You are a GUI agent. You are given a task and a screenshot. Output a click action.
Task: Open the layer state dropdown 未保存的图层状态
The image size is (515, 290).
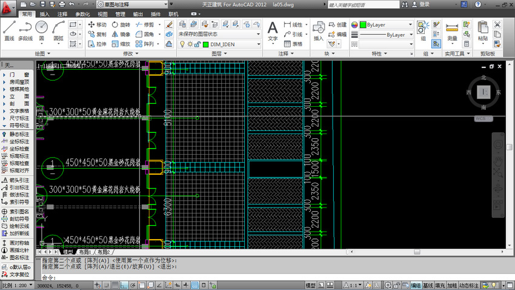pyautogui.click(x=219, y=34)
